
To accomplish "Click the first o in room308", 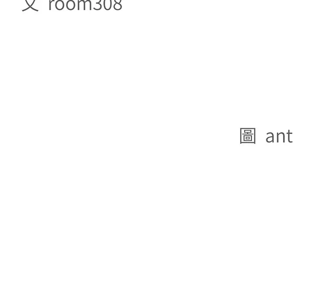I will click(x=60, y=6).
